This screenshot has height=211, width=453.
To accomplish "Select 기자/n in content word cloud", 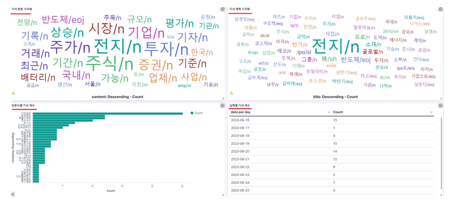I will click(193, 37).
